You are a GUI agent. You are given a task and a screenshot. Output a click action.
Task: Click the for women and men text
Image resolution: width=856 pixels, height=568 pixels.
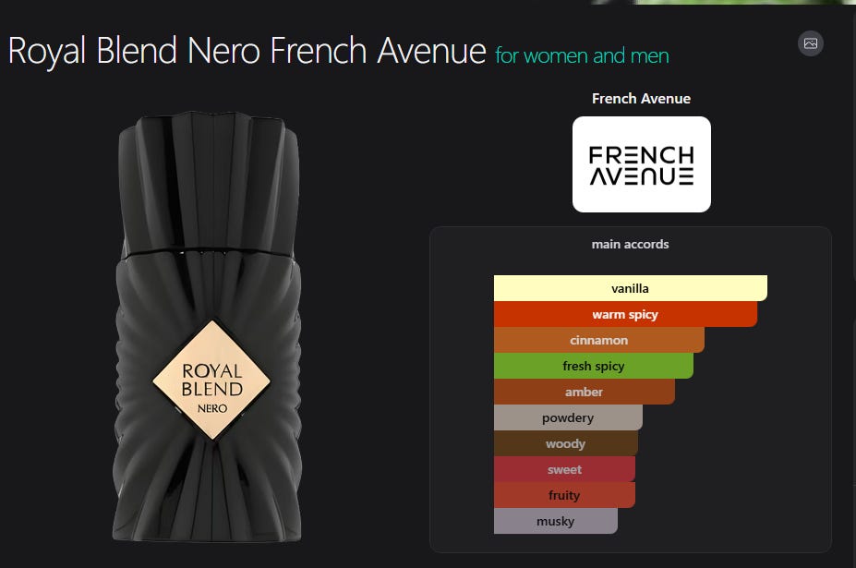582,55
